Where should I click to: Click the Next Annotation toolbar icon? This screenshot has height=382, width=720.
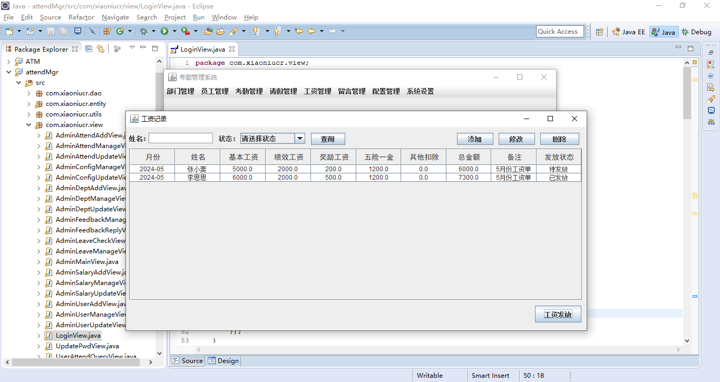point(256,31)
